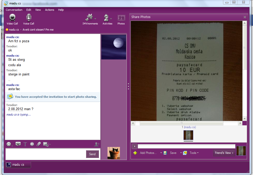Screen dimensions: 253x175
Task: Click scroll right arrow of photo viewer
Action: (240, 123)
